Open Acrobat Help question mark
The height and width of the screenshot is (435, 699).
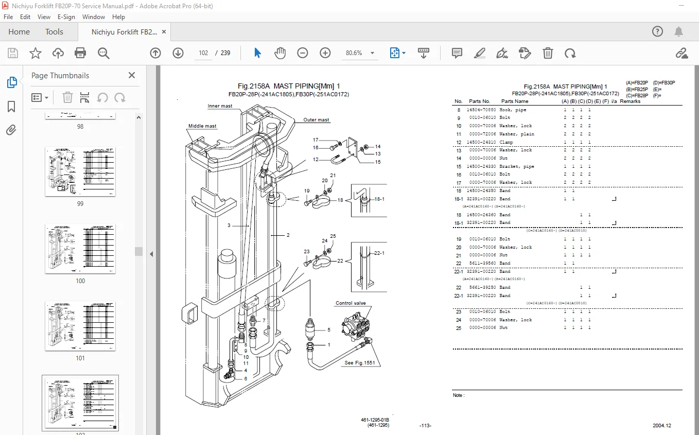(657, 31)
